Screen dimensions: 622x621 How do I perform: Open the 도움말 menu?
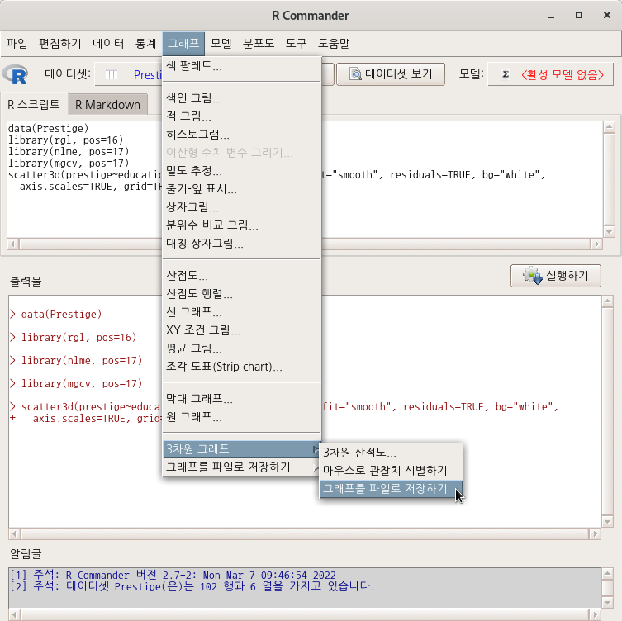tap(334, 43)
